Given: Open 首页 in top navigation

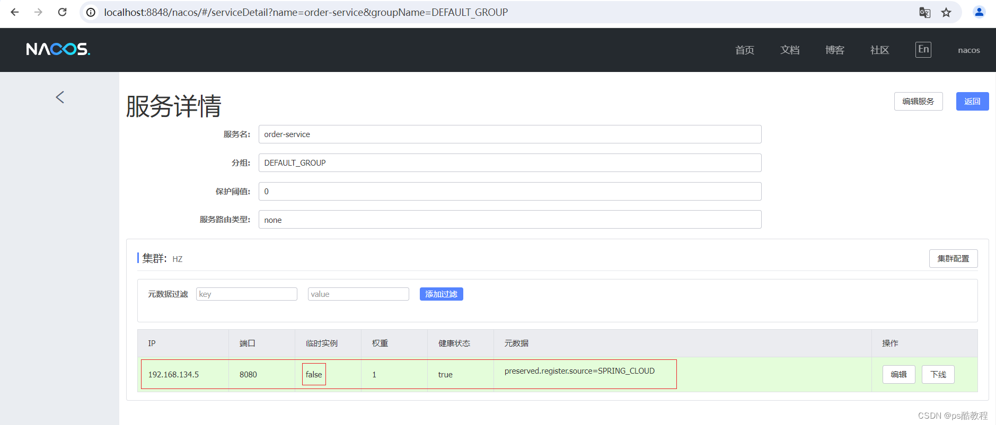Looking at the screenshot, I should point(745,50).
